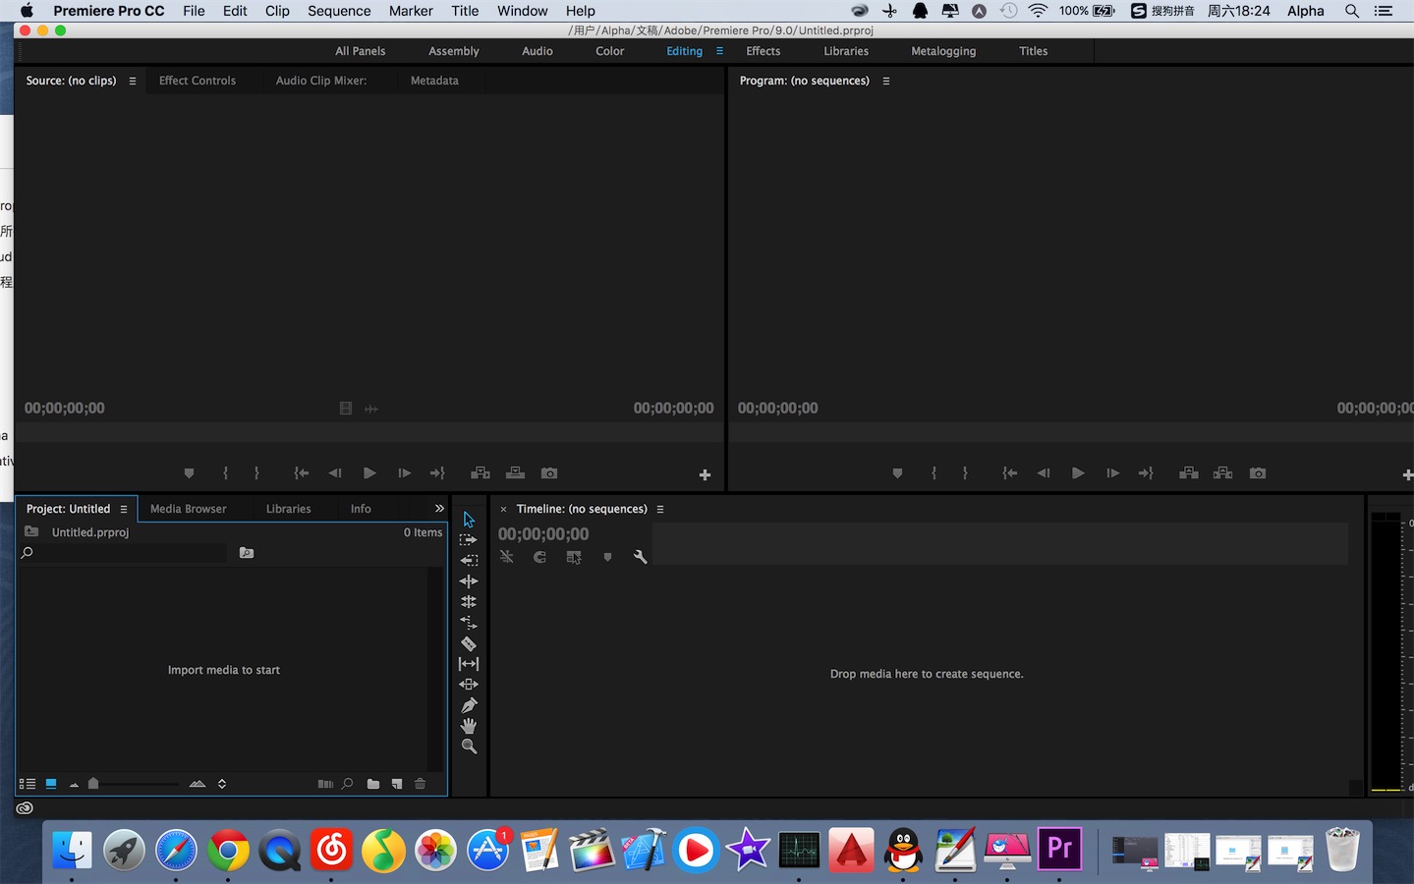
Task: Open Creative Cloud Libraries status icon
Action: [25, 808]
